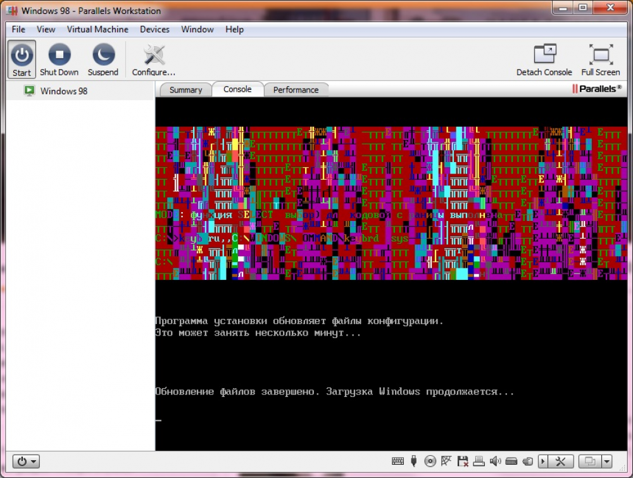The image size is (633, 478).
Task: Click the serial port status icon
Action: click(x=511, y=461)
